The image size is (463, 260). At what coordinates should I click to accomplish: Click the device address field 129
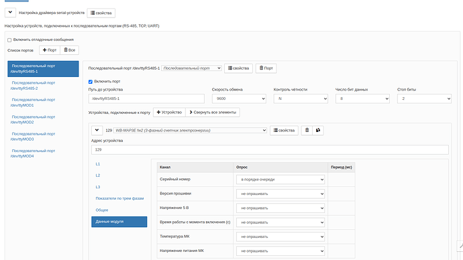[270, 149]
